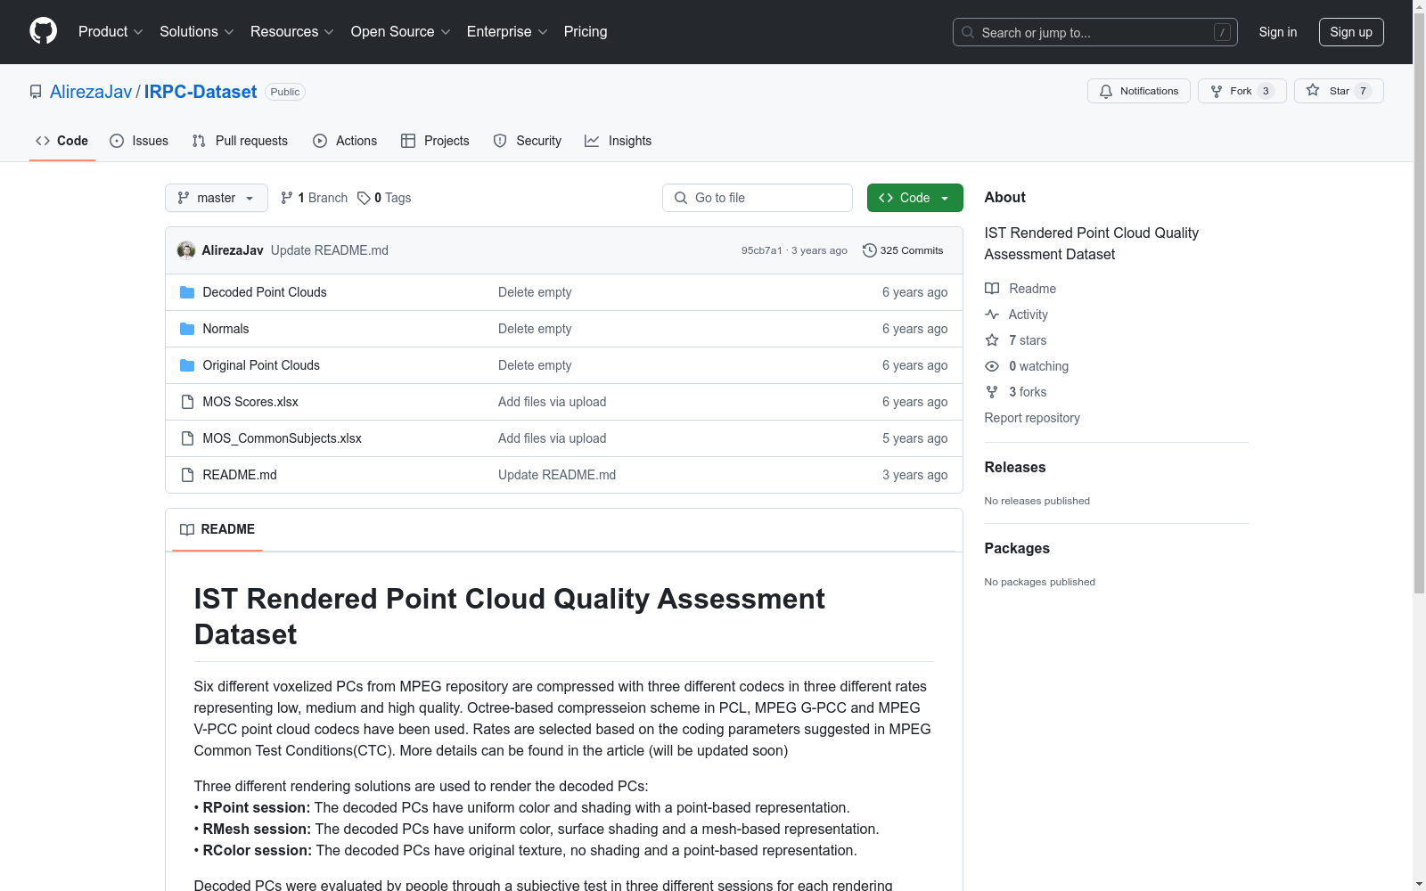
Task: Expand the Solutions menu
Action: [196, 32]
